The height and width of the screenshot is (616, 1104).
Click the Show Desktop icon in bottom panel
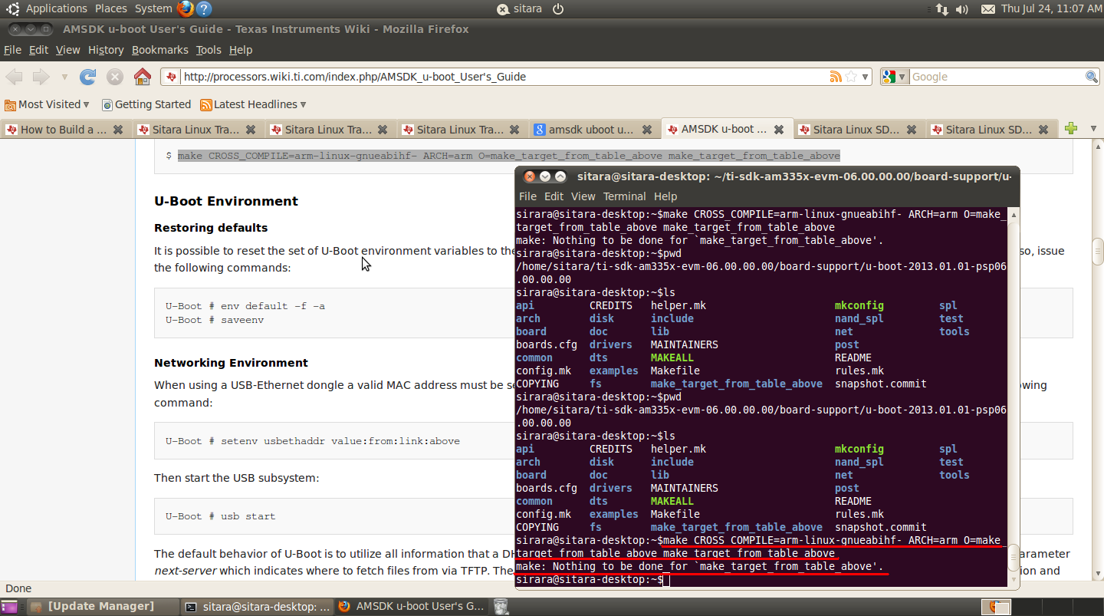pyautogui.click(x=10, y=607)
